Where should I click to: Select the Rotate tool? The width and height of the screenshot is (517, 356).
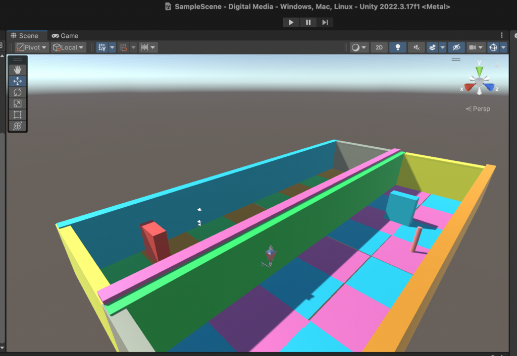18,92
